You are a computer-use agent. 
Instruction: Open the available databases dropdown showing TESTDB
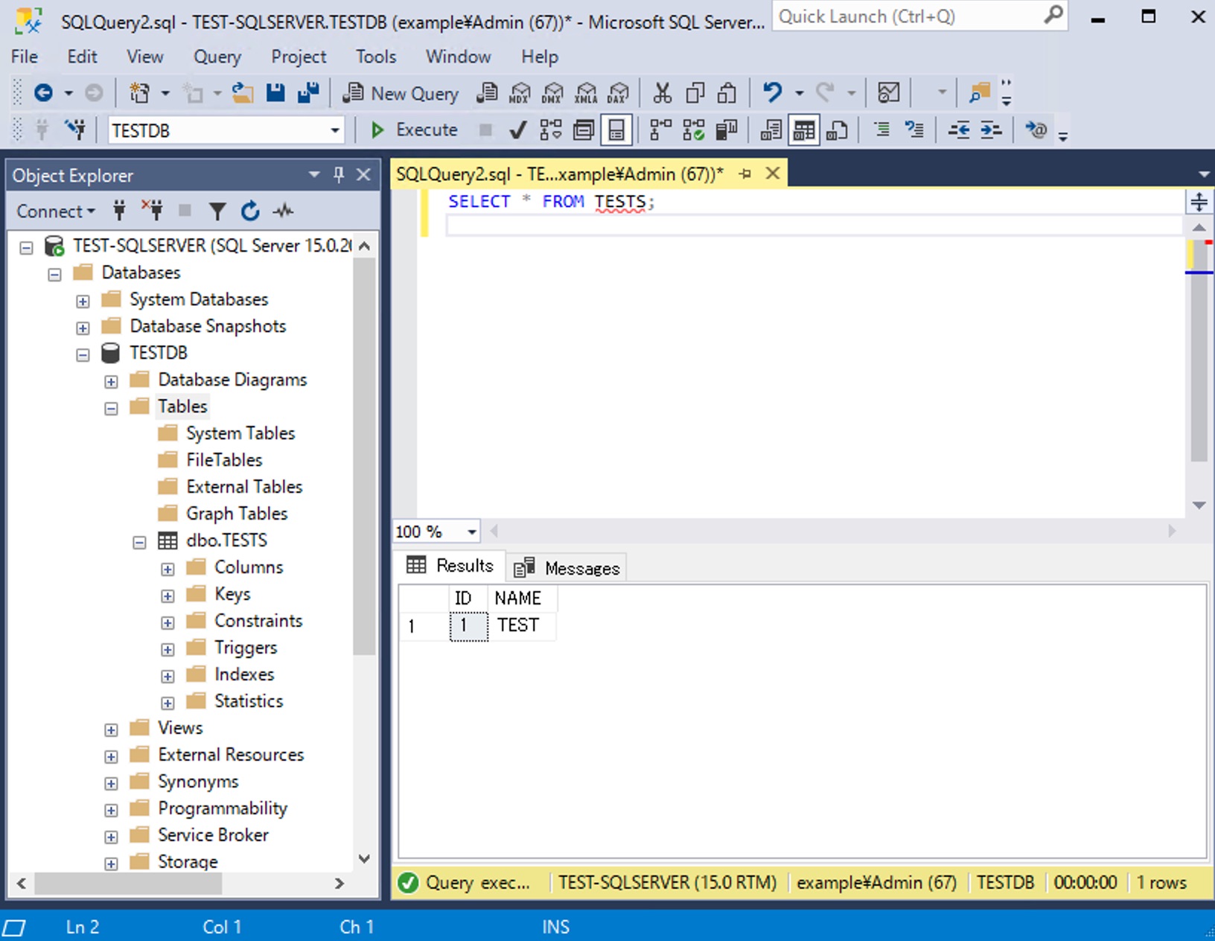tap(334, 130)
